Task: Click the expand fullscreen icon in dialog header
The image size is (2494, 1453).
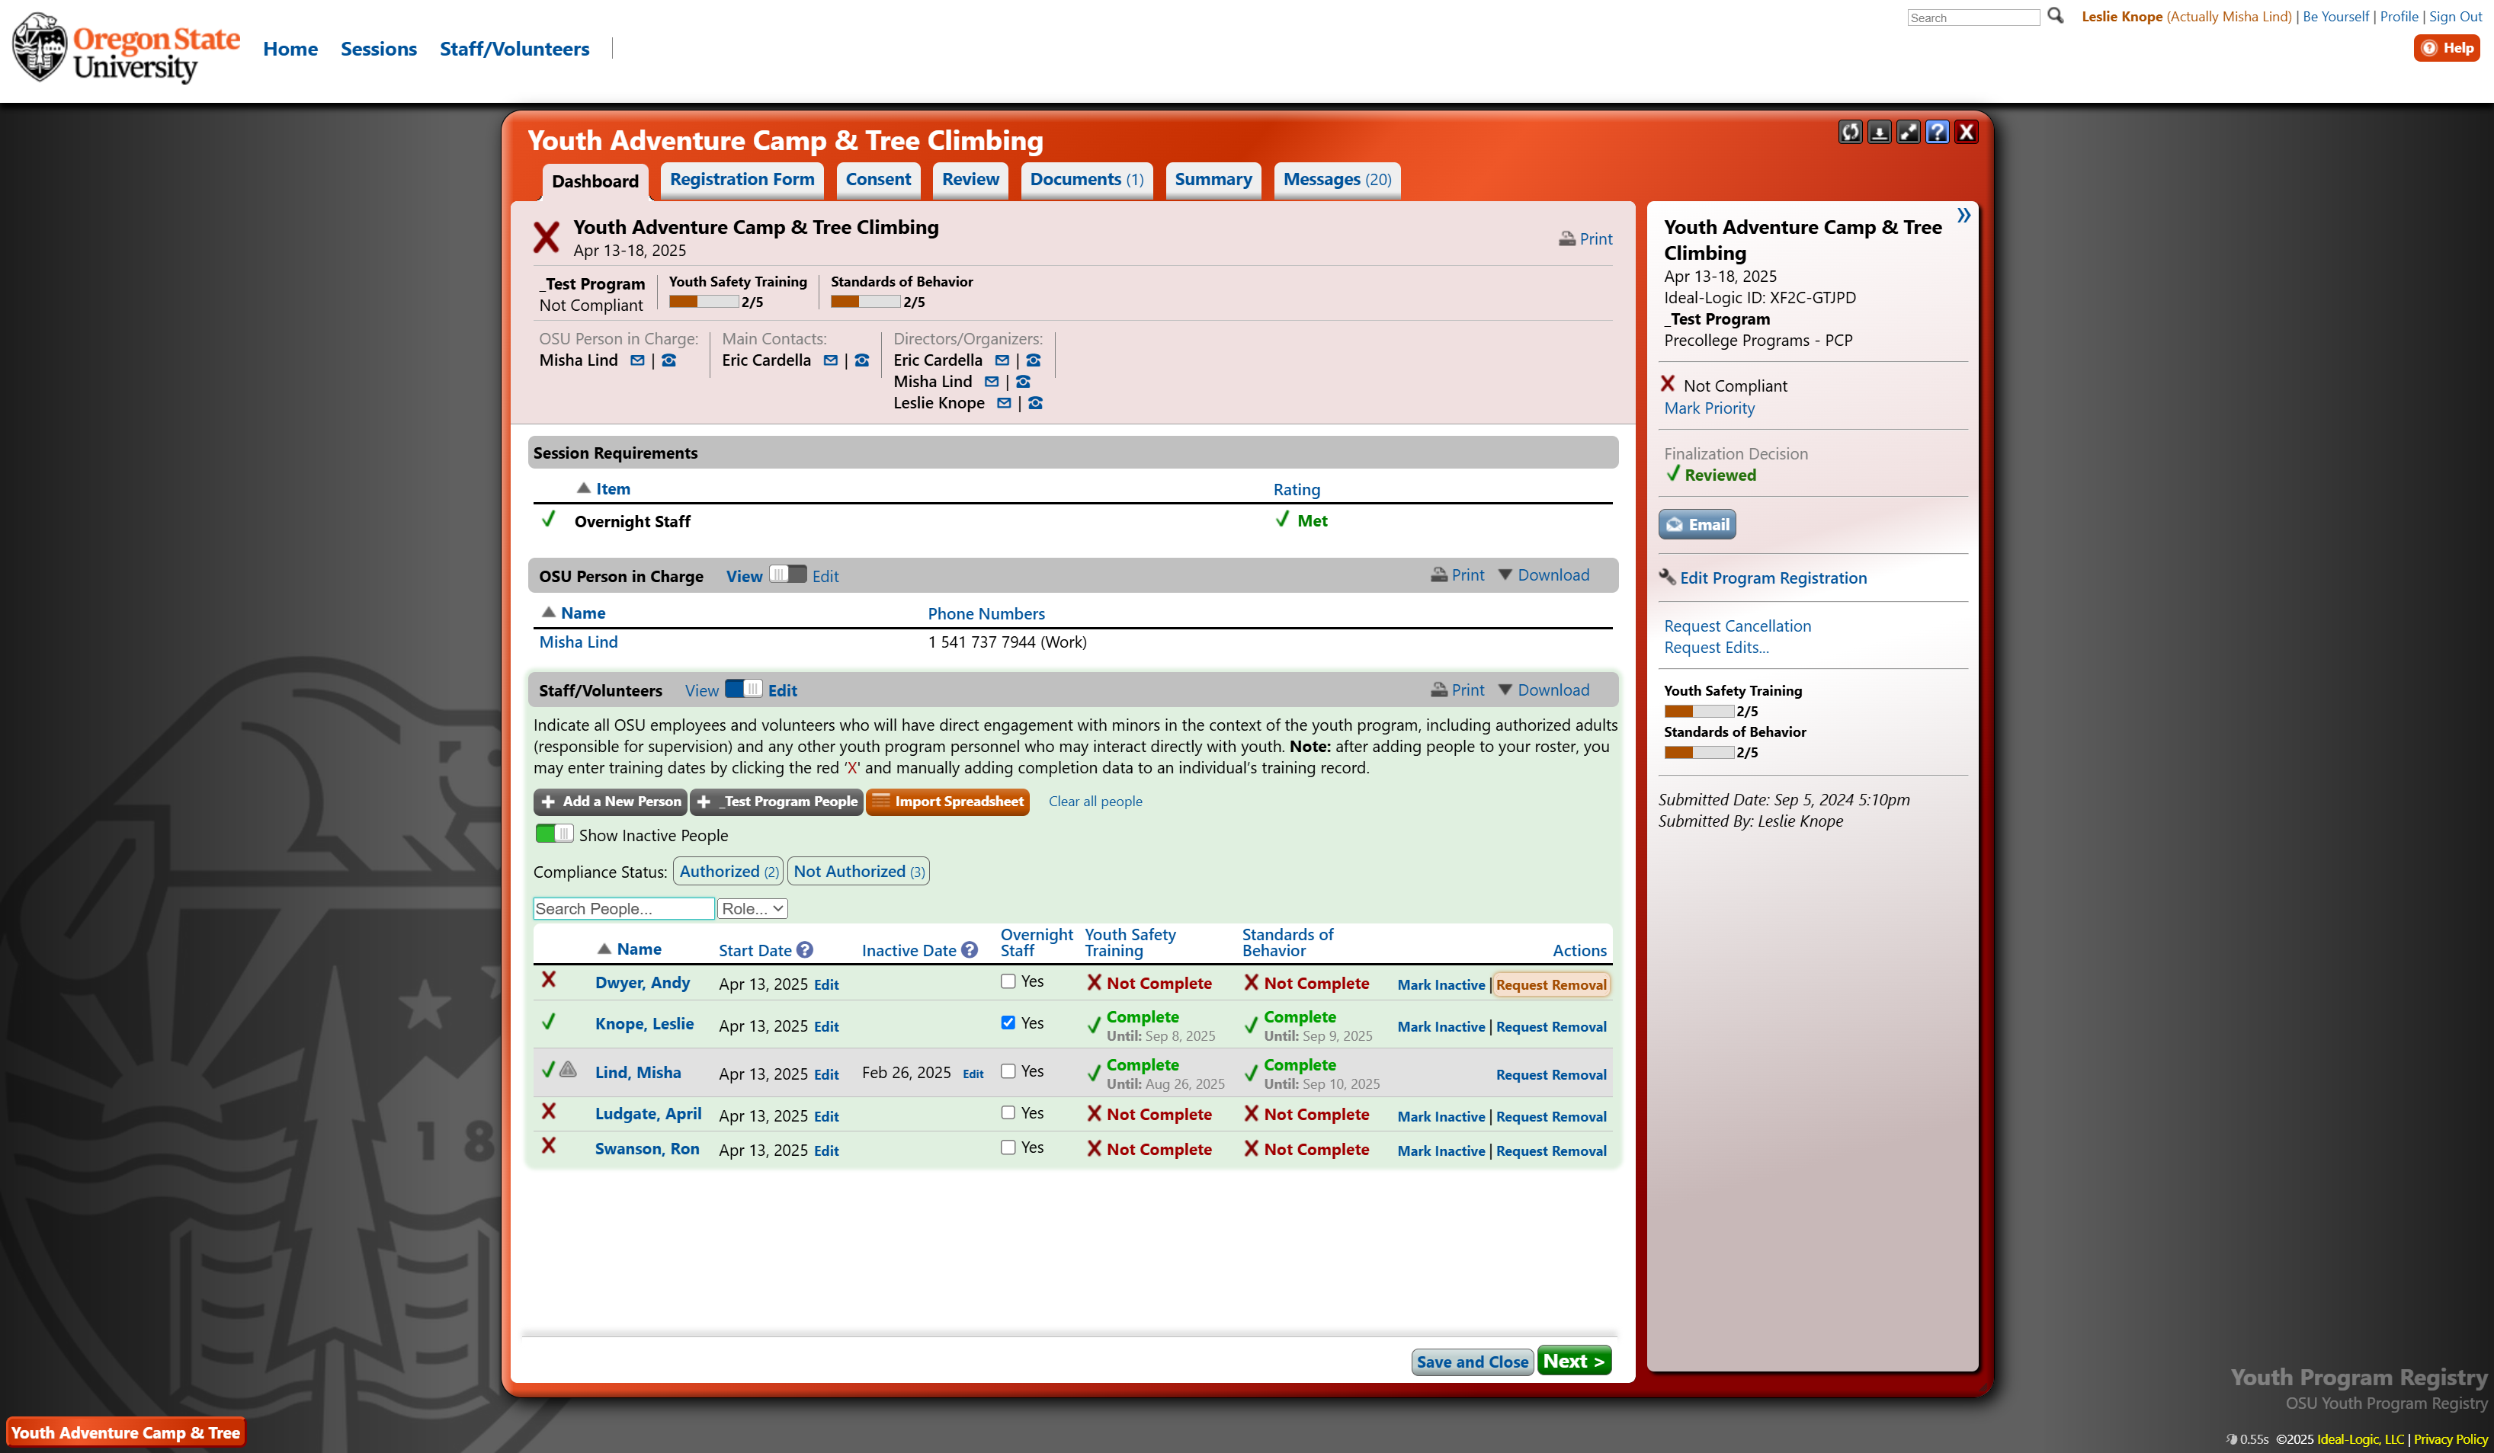Action: pos(1908,133)
